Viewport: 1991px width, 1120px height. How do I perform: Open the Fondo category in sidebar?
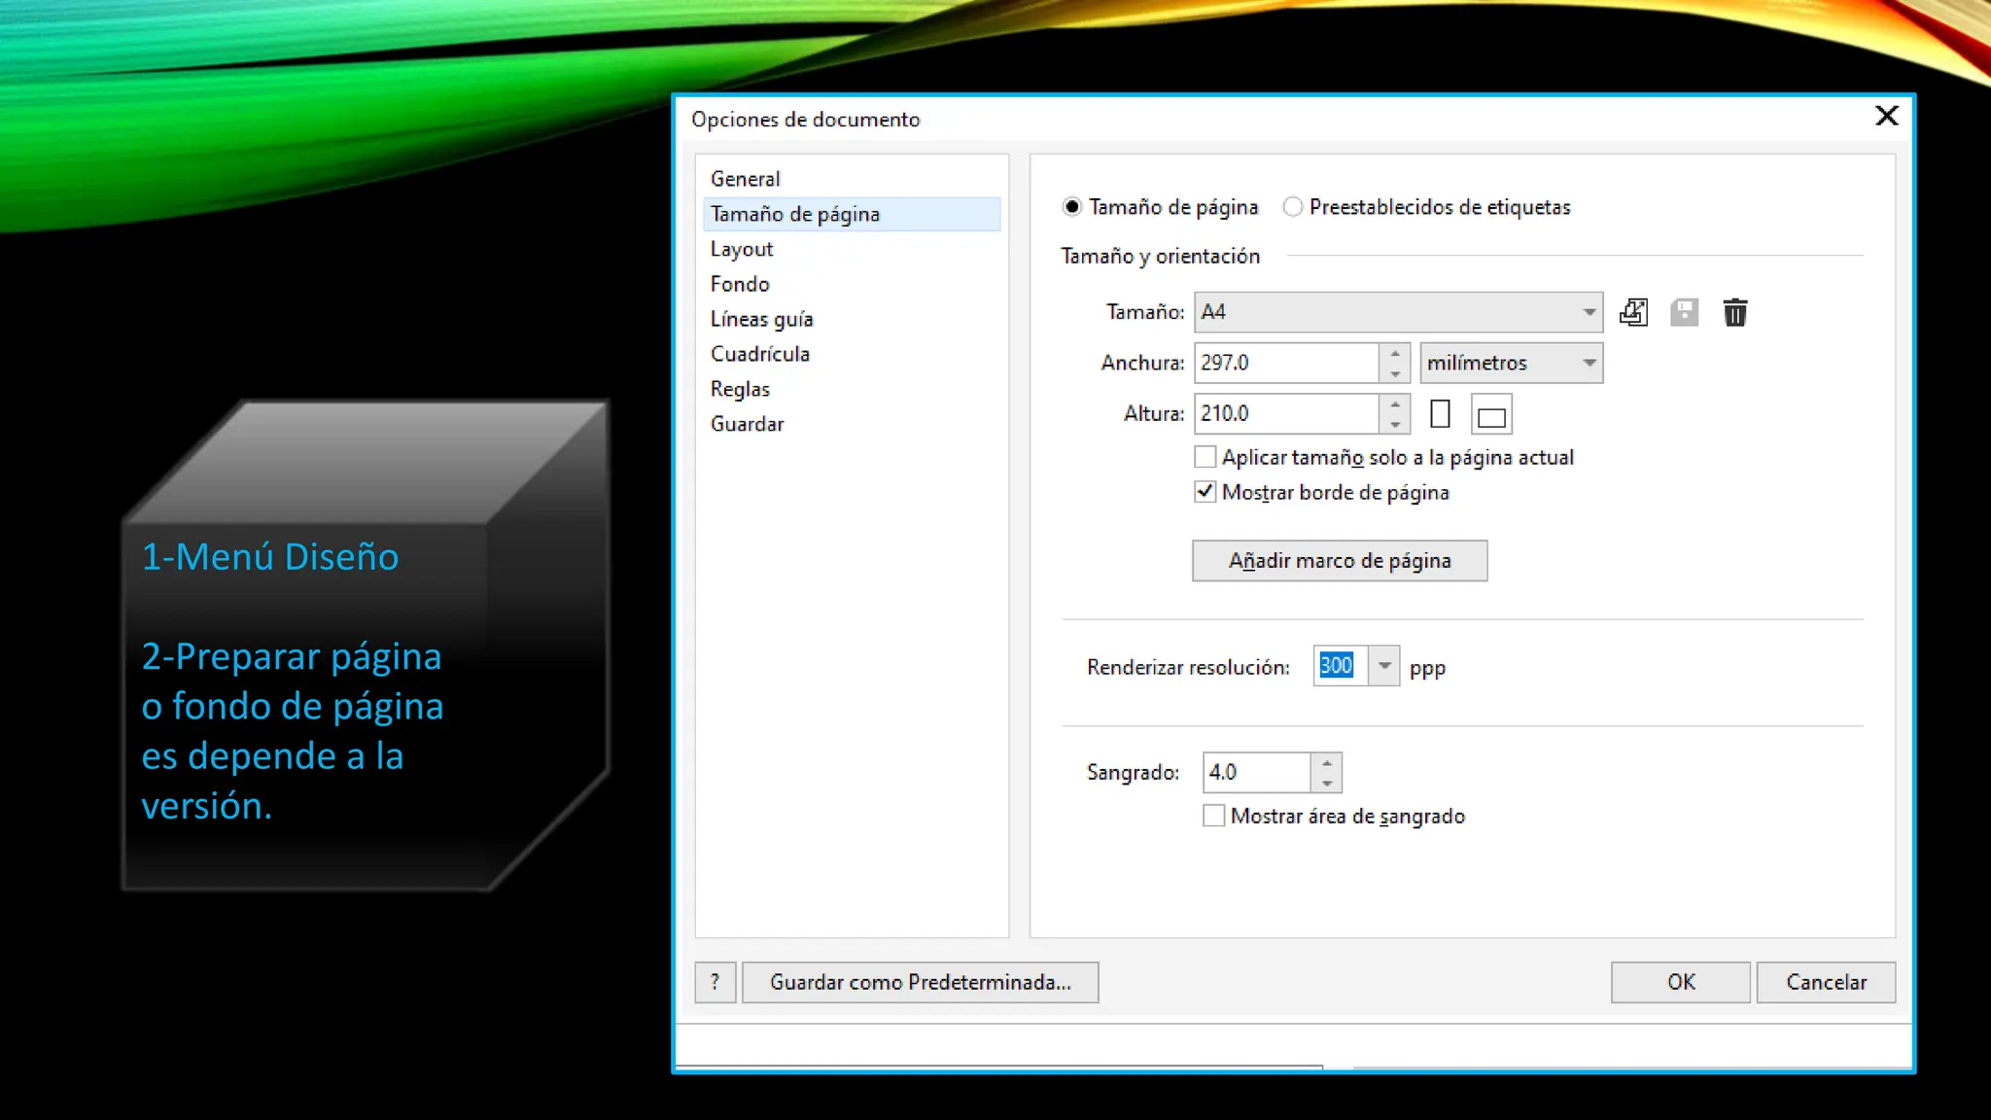[x=740, y=284]
